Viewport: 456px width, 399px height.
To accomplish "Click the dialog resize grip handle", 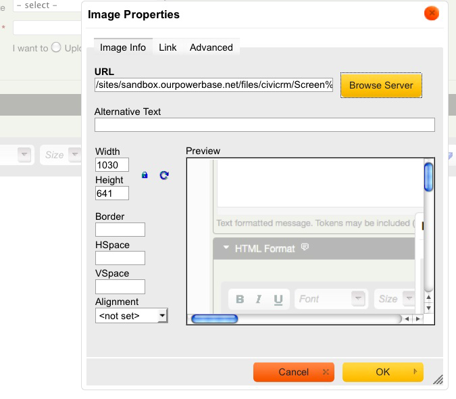I will (438, 380).
